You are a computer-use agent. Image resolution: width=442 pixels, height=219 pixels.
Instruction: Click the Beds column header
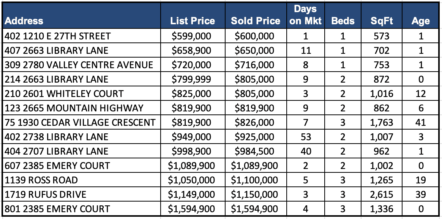pyautogui.click(x=343, y=21)
